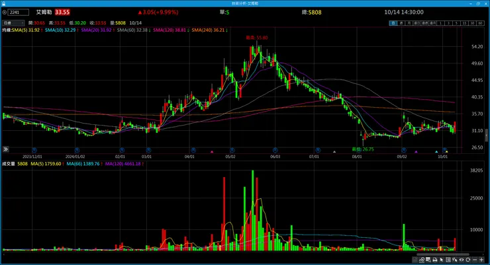Select the 15-minute timeframe button
This screenshot has height=265, width=490.
click(x=464, y=23)
